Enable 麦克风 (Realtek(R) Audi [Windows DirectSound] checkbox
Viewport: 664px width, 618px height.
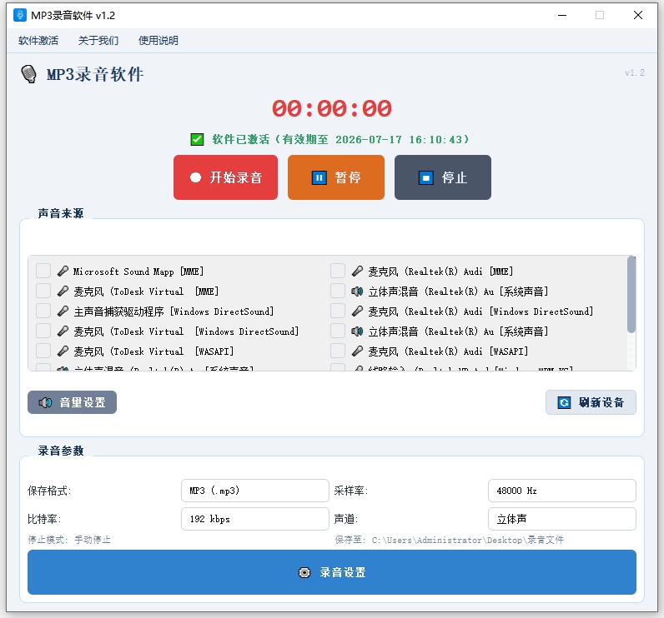point(338,311)
